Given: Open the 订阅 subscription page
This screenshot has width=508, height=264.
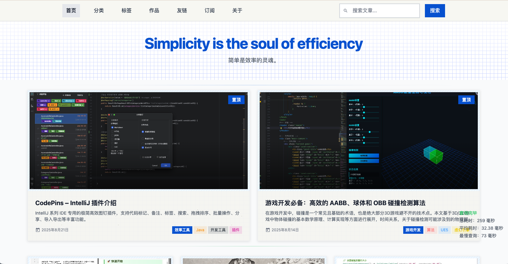Looking at the screenshot, I should pos(210,11).
